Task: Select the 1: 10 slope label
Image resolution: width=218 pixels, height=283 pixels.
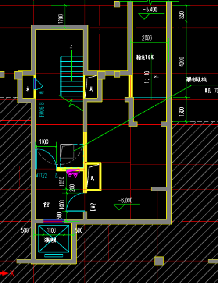Action: pos(147,77)
